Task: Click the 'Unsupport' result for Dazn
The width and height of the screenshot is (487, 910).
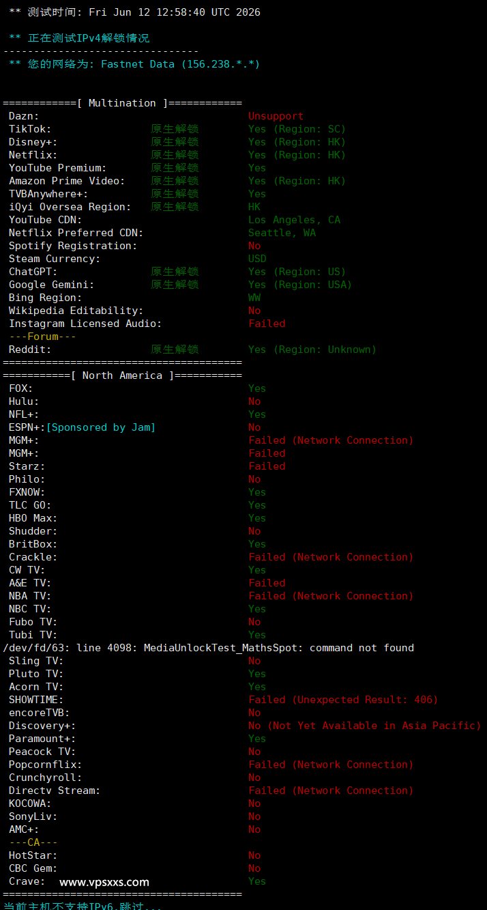Action: tap(276, 116)
